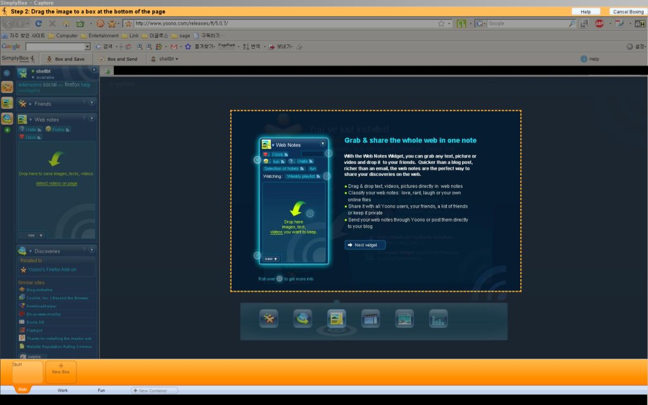The image size is (648, 405).
Task: Open the shellbt account dropdown in SimplyBox toolbar
Action: click(x=165, y=59)
